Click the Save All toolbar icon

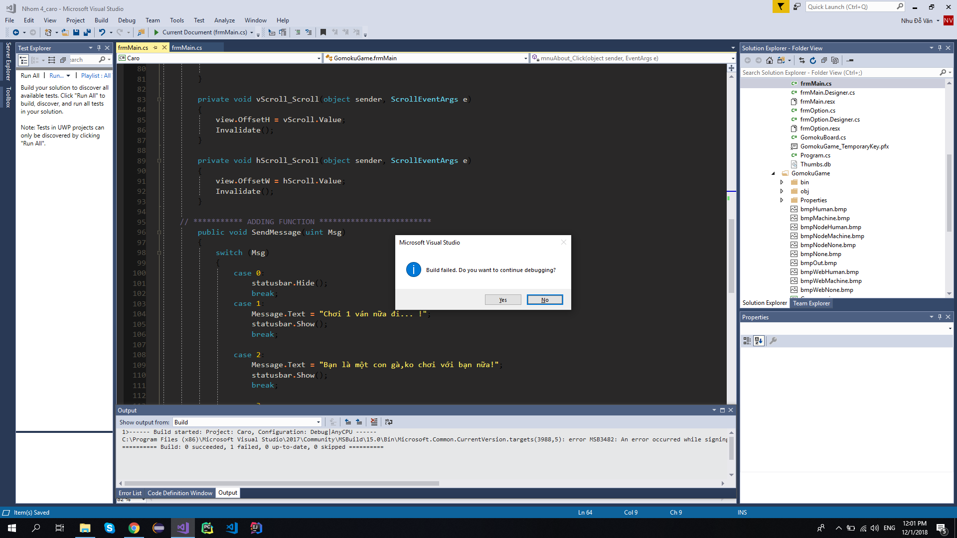coord(87,32)
